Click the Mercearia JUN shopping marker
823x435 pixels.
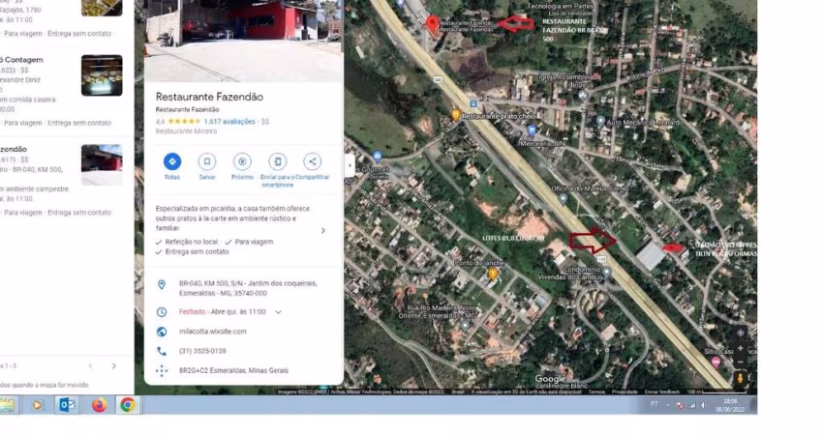(x=532, y=130)
